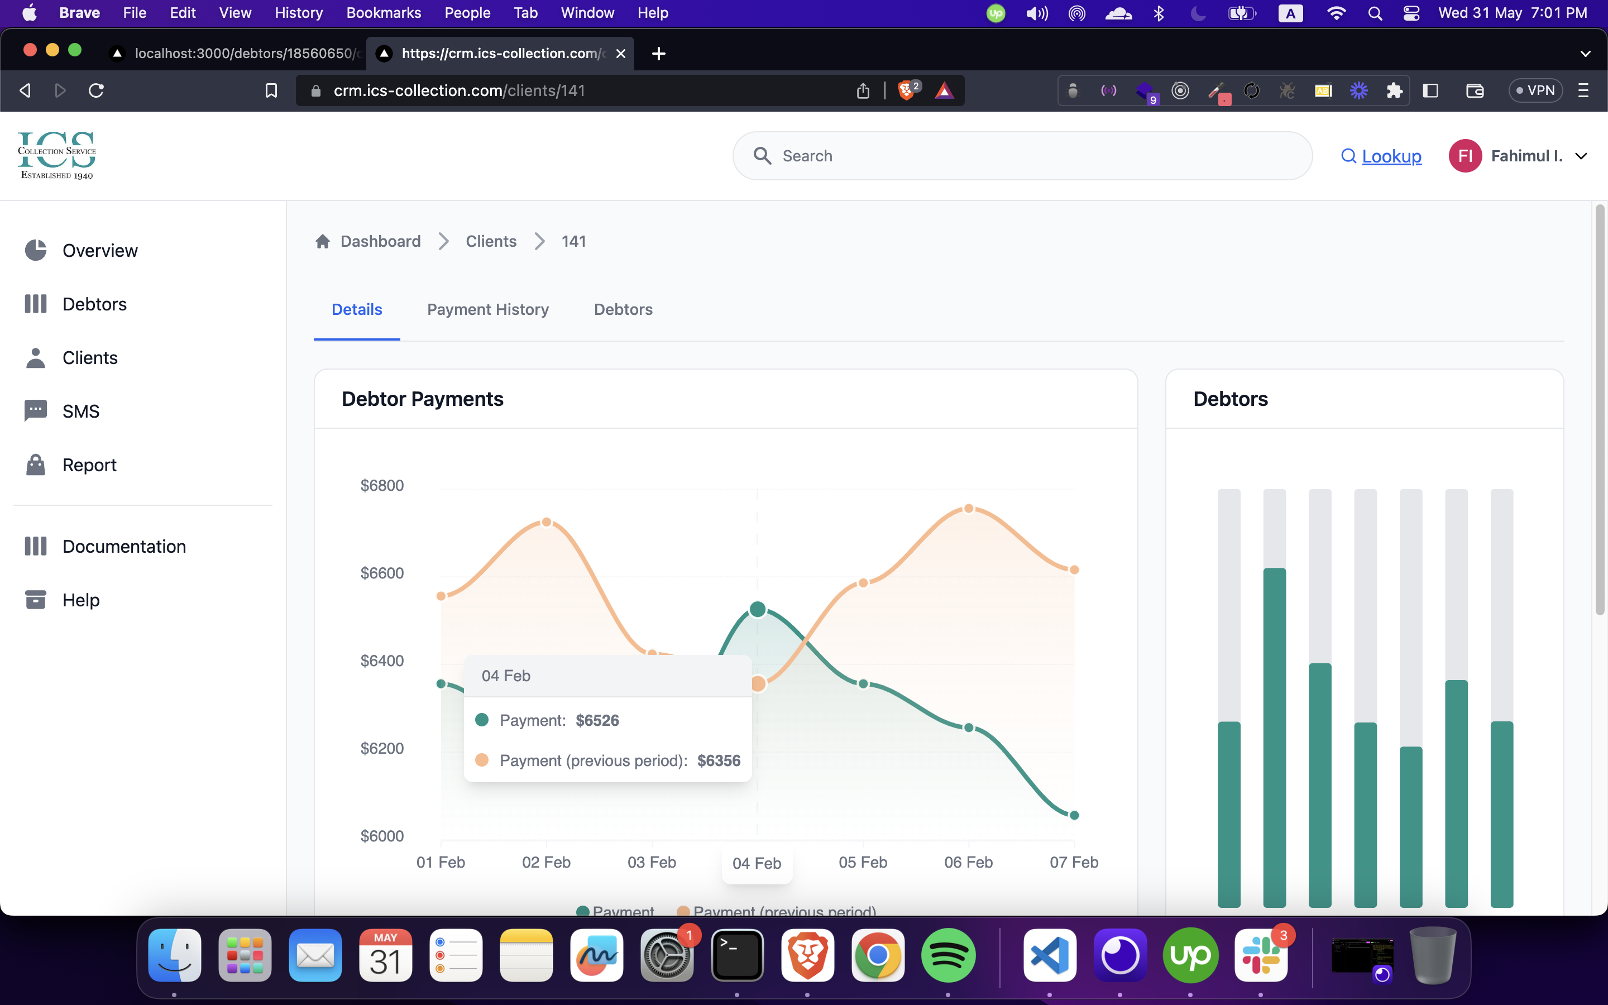This screenshot has height=1005, width=1608.
Task: Open the Help archive icon
Action: (35, 600)
